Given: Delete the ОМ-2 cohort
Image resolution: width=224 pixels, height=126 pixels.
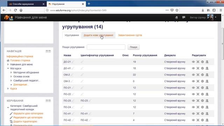Looking at the screenshot, I should 198,75.
